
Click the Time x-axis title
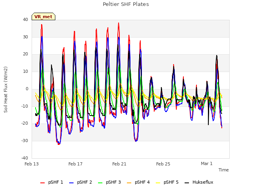pyautogui.click(x=224, y=170)
